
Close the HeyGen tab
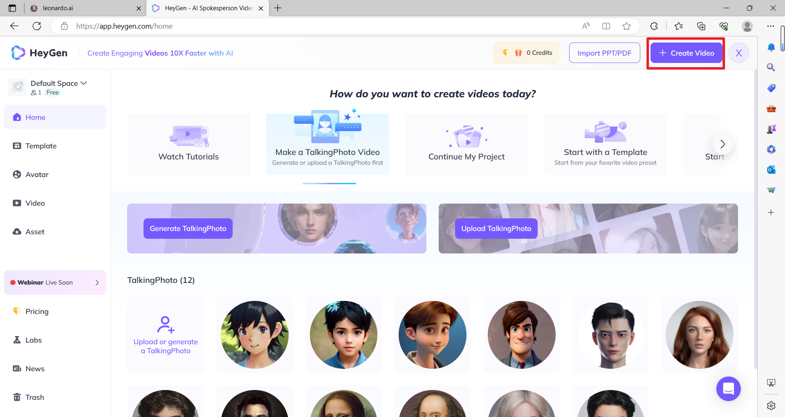(261, 8)
